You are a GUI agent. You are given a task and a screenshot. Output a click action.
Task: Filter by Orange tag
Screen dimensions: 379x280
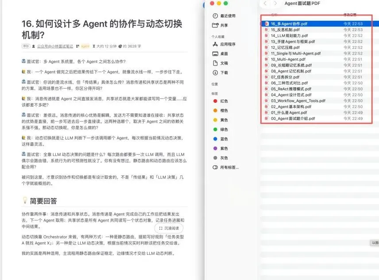[x=220, y=110]
